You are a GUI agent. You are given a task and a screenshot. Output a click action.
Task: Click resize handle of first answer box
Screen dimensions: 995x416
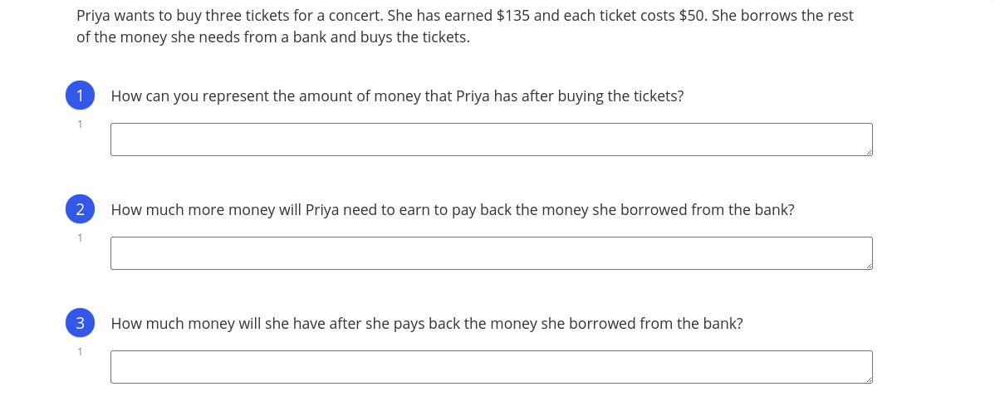click(869, 152)
